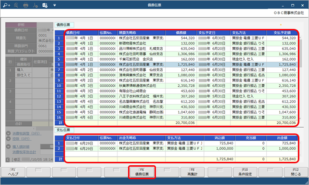Click the F1 ヘルプ button
This screenshot has height=185, width=309.
pos(13,172)
